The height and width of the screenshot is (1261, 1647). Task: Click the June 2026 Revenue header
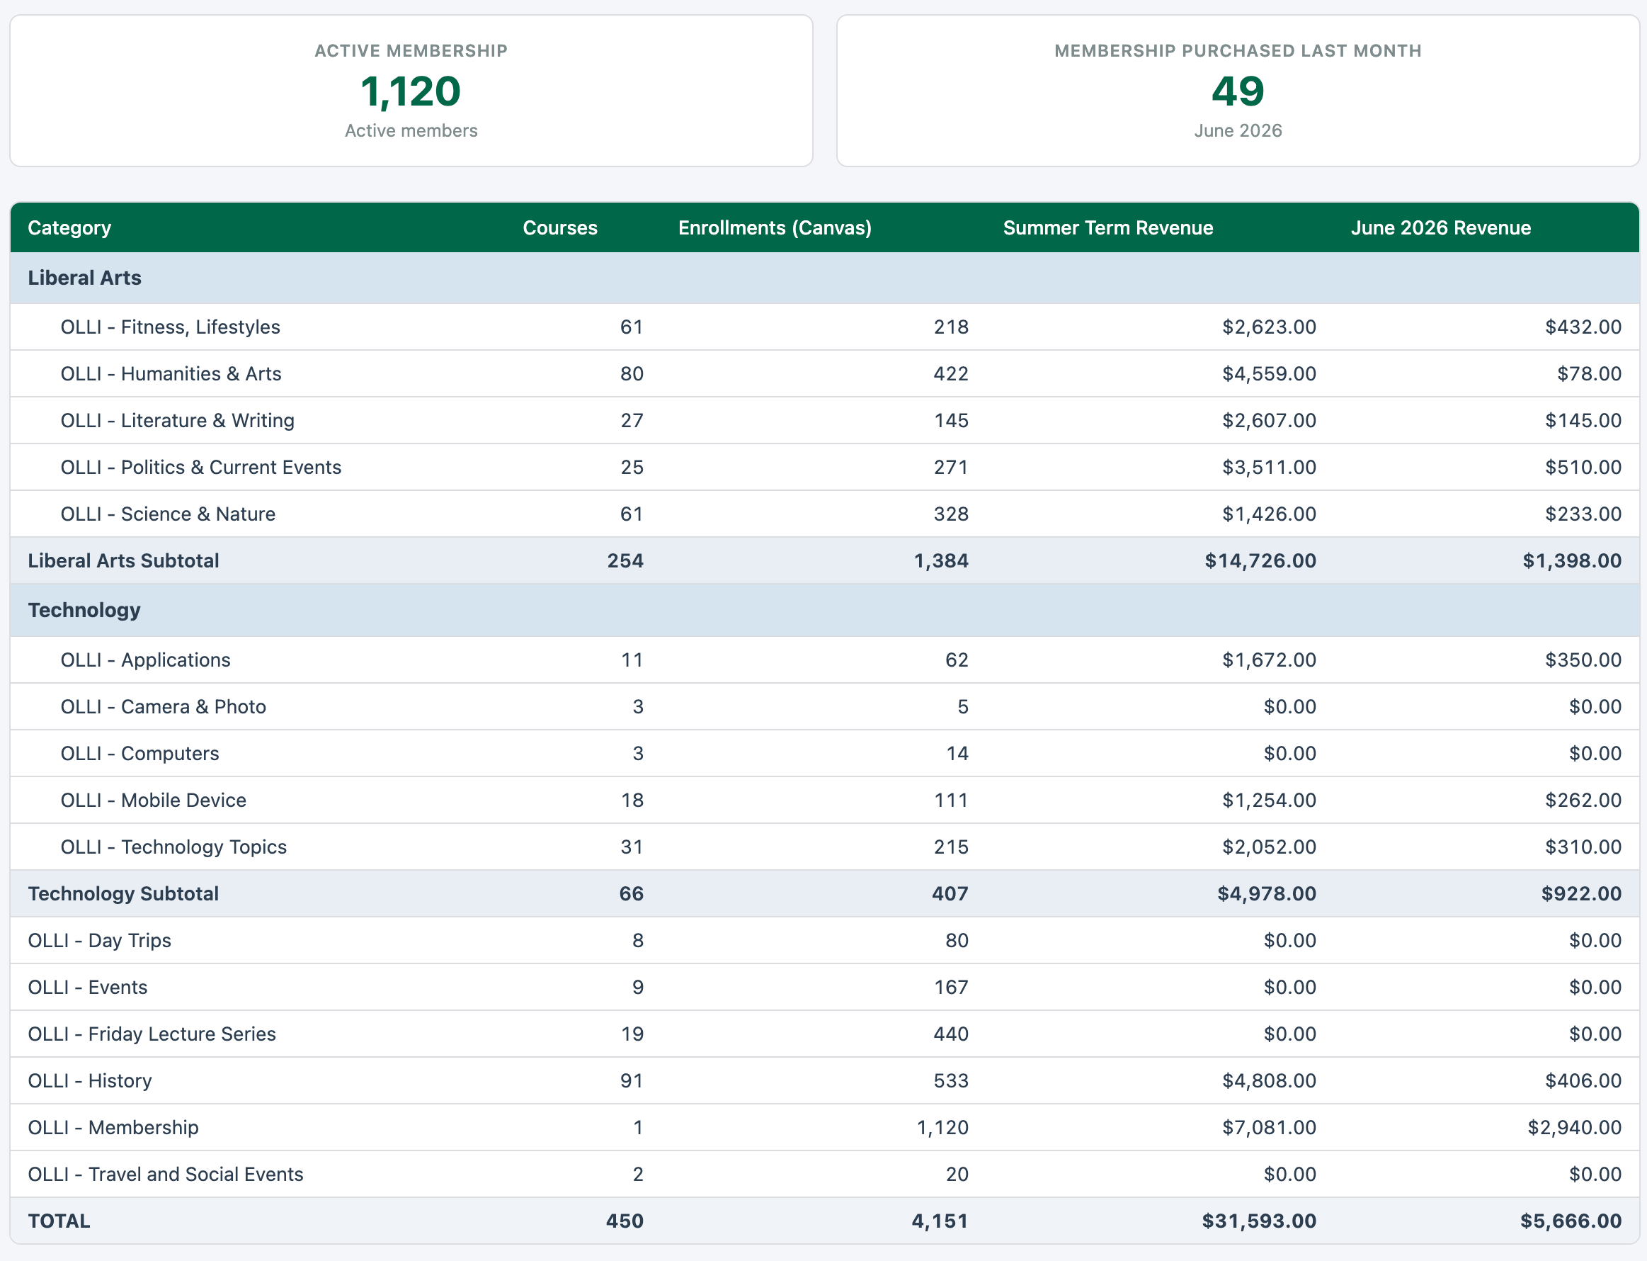click(1441, 227)
